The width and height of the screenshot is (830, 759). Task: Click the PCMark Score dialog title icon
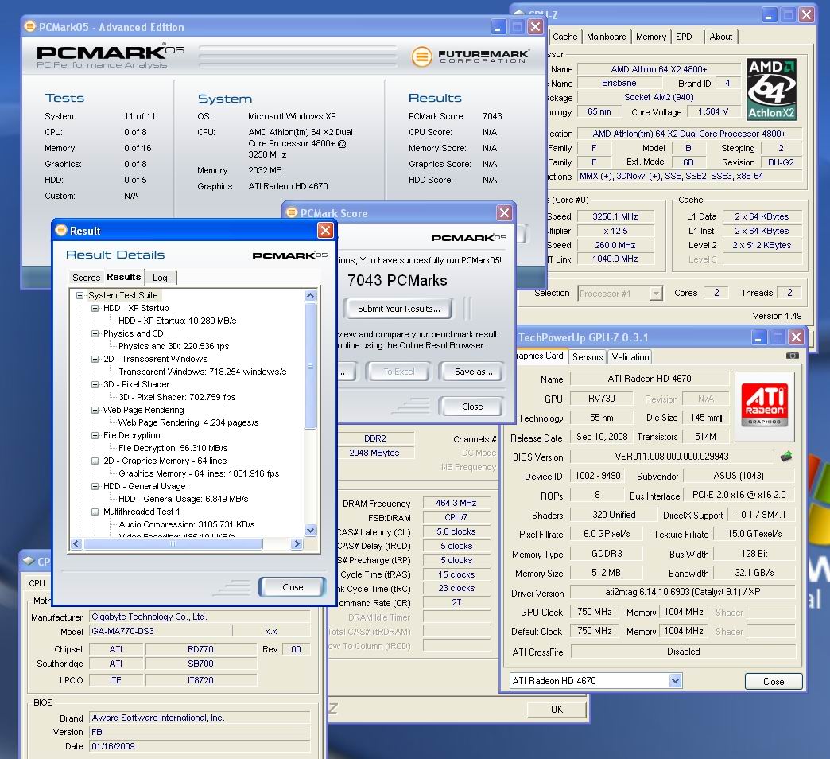[292, 212]
